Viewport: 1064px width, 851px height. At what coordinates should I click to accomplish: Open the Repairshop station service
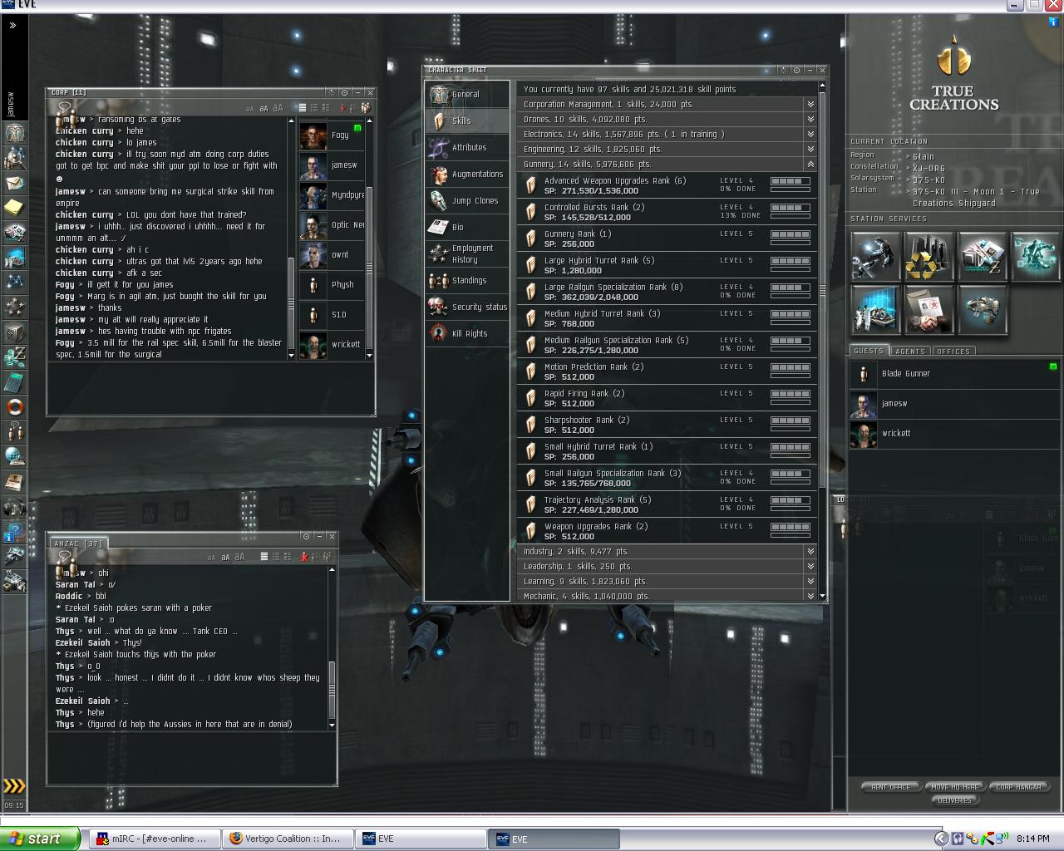(x=875, y=257)
